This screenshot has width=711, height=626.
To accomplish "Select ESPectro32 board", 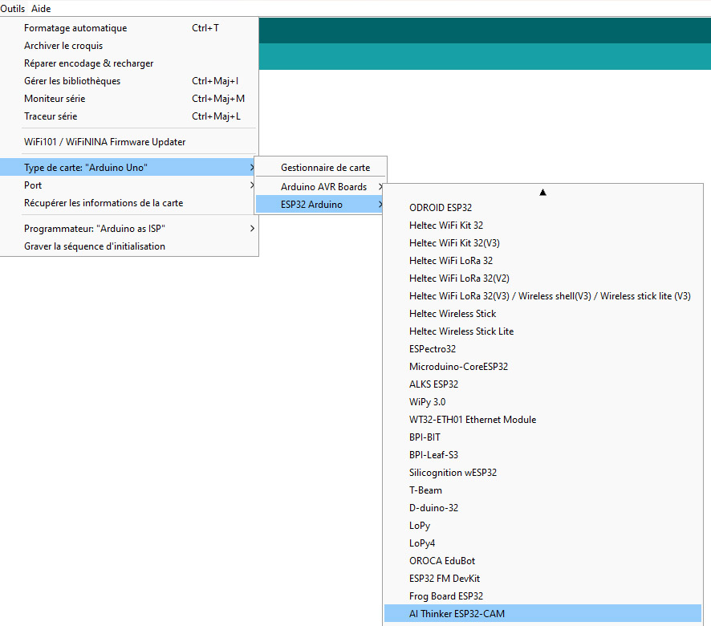I will click(x=542, y=349).
